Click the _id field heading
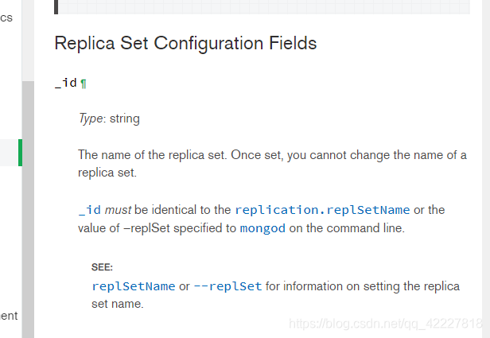Screen dimensions: 490x338 click(65, 83)
